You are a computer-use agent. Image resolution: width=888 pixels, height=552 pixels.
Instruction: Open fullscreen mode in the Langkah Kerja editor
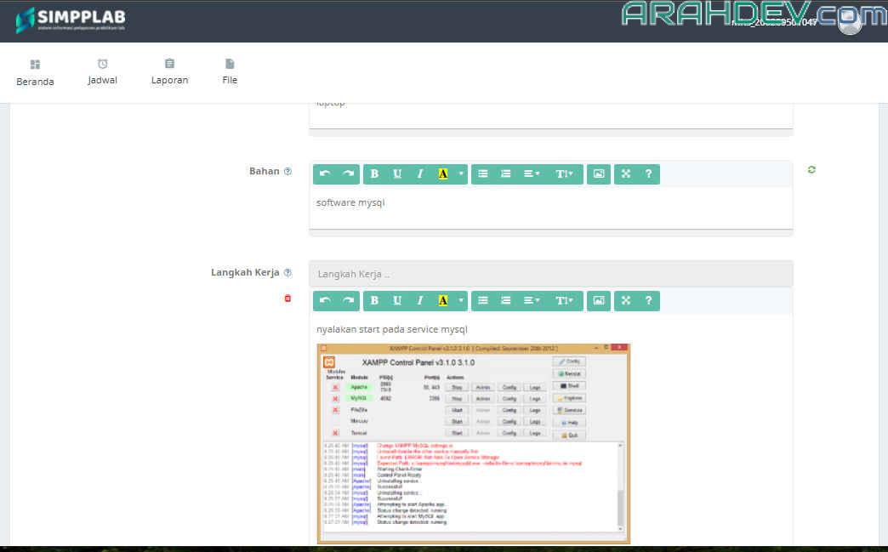pyautogui.click(x=625, y=301)
